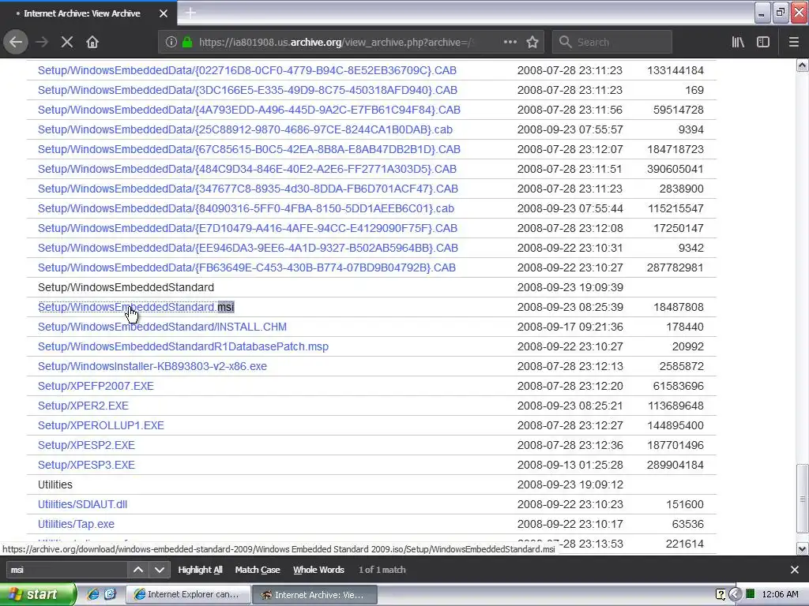Click the Utilities folder row text
The height and width of the screenshot is (606, 809).
click(55, 485)
